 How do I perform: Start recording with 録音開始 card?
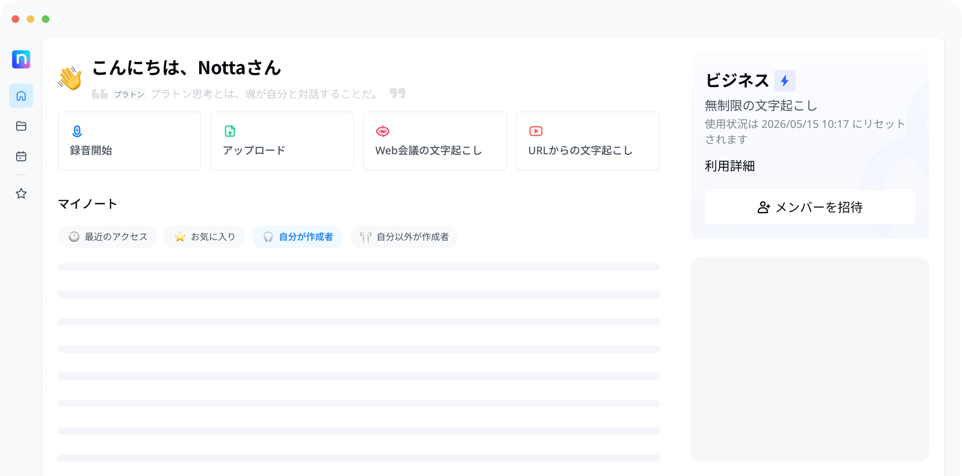(129, 141)
